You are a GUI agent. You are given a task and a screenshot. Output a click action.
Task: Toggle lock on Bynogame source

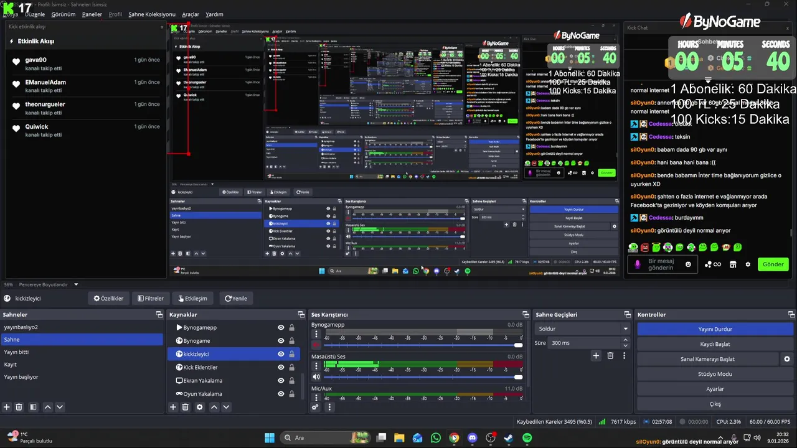[x=291, y=341]
